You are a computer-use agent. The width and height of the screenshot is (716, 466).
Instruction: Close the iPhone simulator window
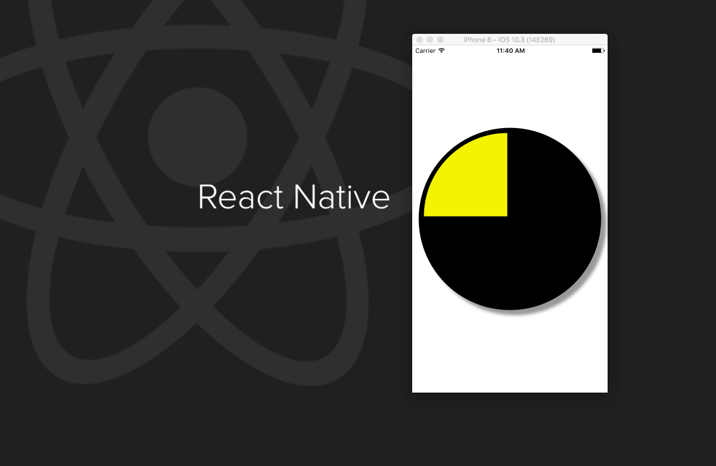click(x=419, y=40)
